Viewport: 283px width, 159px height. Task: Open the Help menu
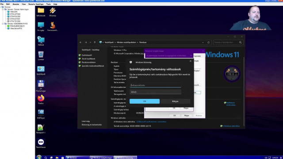[x=55, y=4]
